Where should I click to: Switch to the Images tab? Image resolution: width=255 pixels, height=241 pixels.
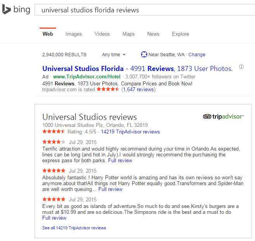pyautogui.click(x=74, y=34)
